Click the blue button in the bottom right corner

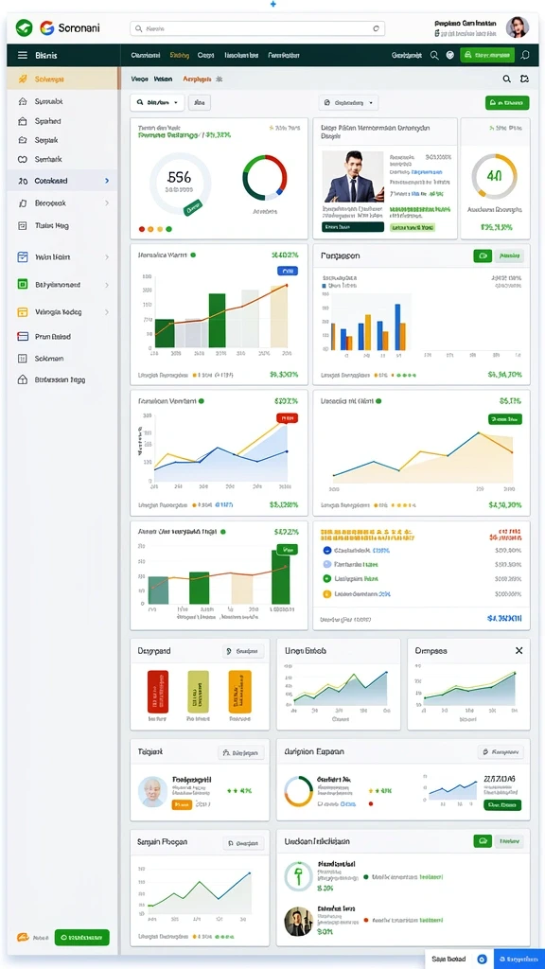tap(519, 960)
